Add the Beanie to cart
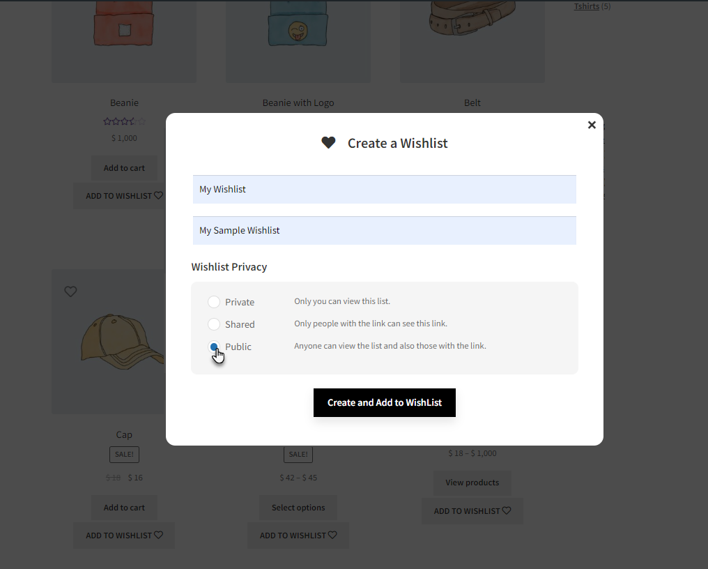The image size is (708, 569). pos(124,168)
